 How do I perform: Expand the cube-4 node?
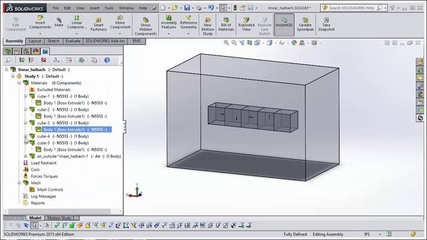coord(25,136)
